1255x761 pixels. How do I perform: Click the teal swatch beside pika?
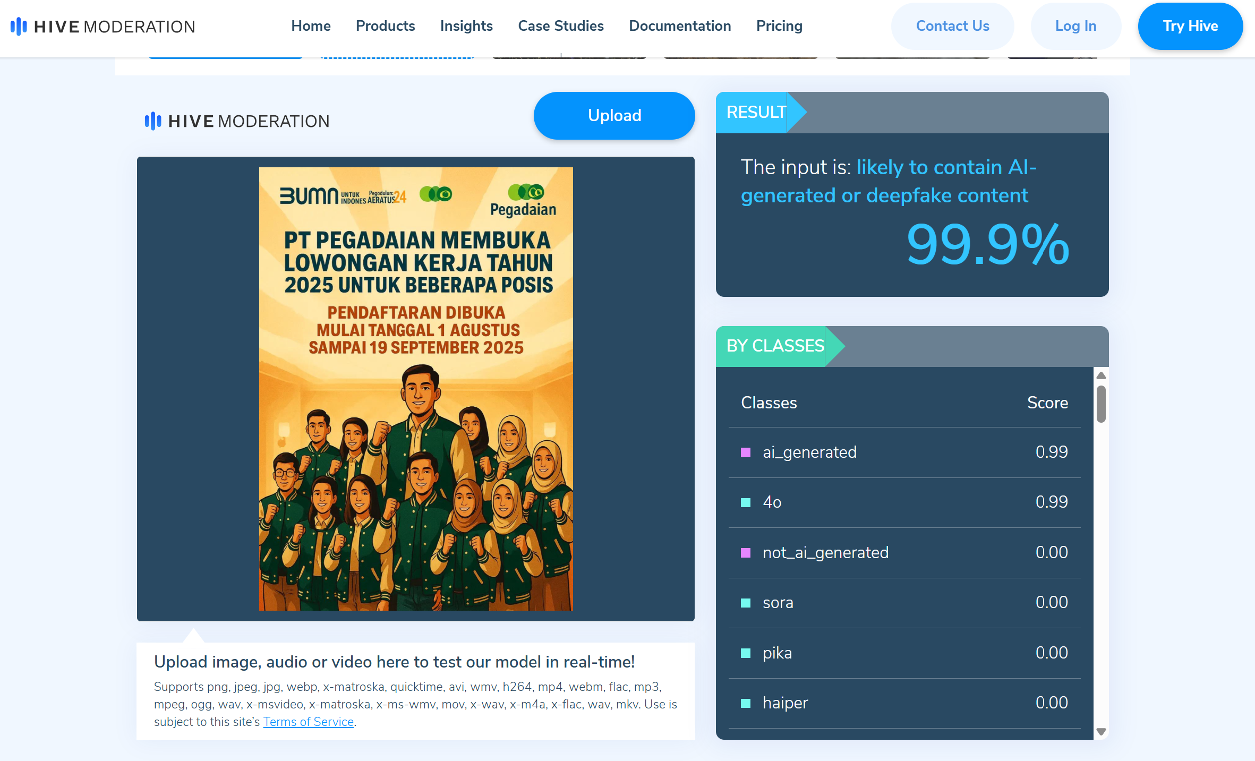[746, 653]
